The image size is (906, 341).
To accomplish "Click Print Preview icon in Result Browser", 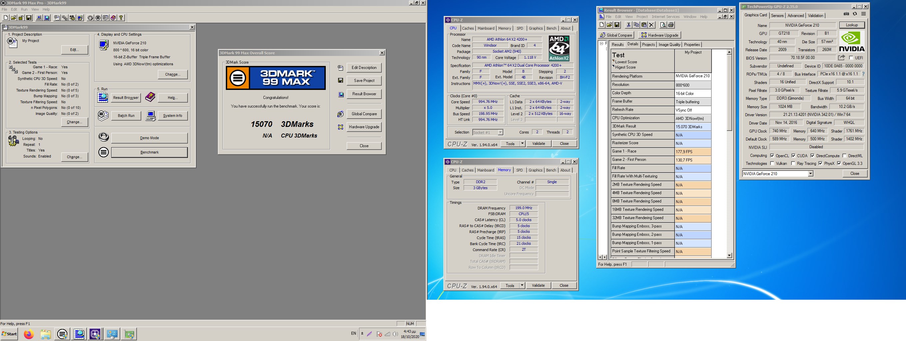I will point(663,25).
